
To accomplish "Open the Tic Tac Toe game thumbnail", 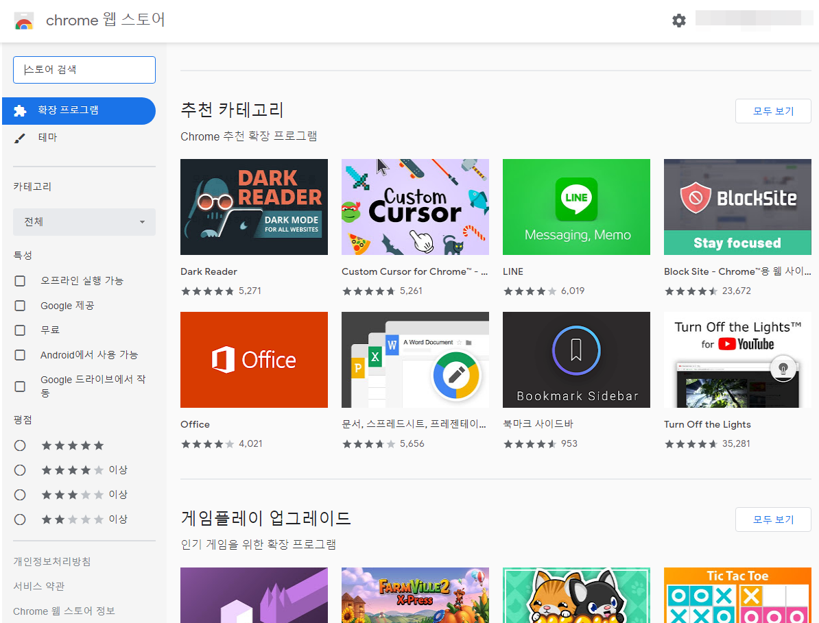I will pos(737,596).
